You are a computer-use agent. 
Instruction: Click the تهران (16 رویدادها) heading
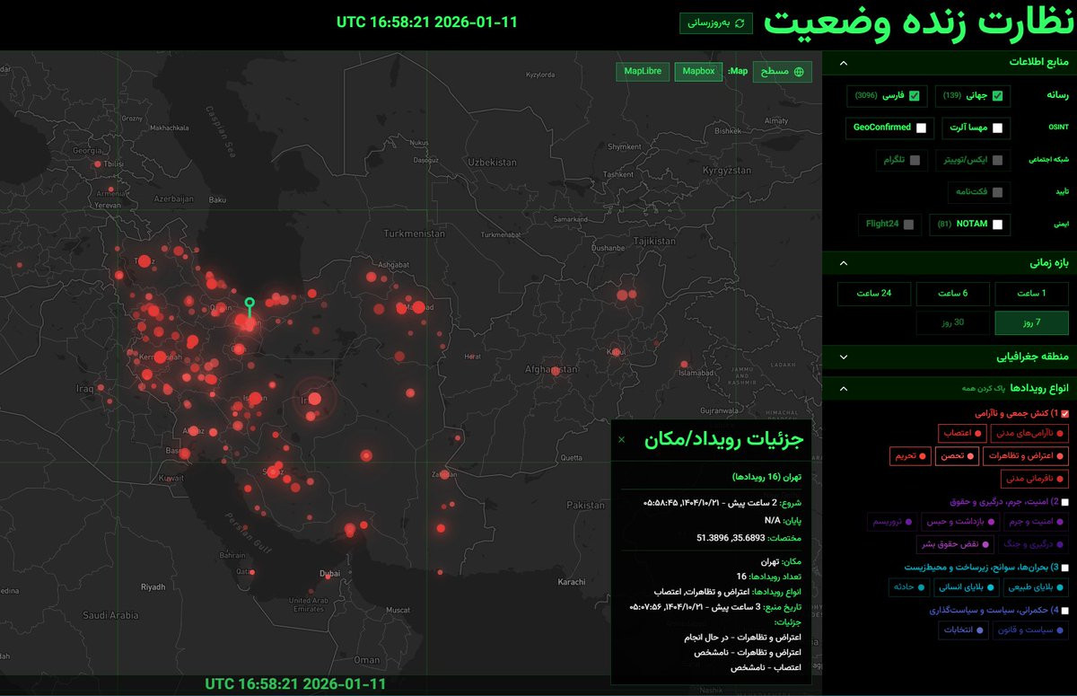767,477
